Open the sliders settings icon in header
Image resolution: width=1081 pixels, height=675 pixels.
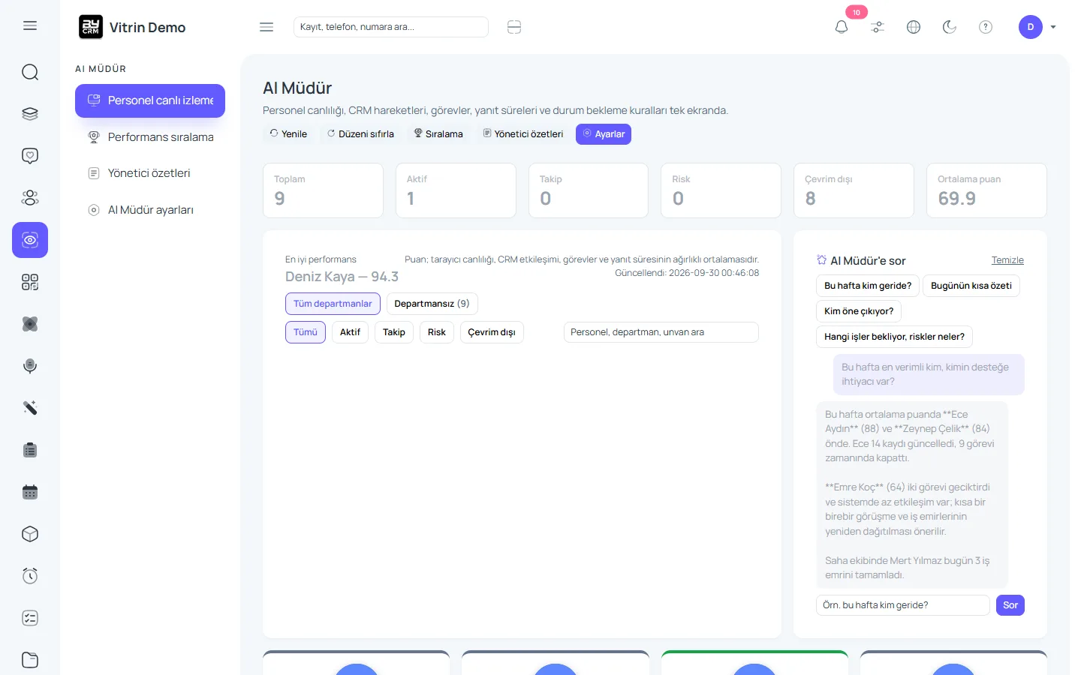click(x=878, y=27)
